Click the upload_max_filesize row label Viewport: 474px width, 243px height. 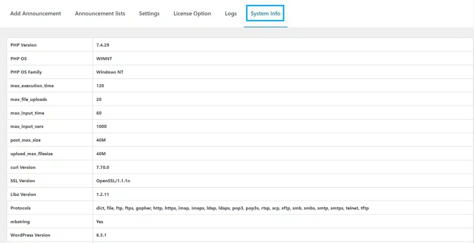pos(32,153)
